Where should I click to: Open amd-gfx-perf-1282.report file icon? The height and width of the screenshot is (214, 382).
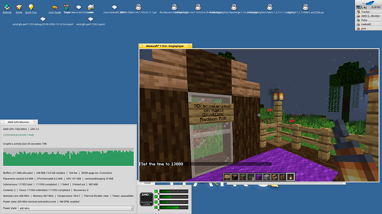pyautogui.click(x=91, y=19)
